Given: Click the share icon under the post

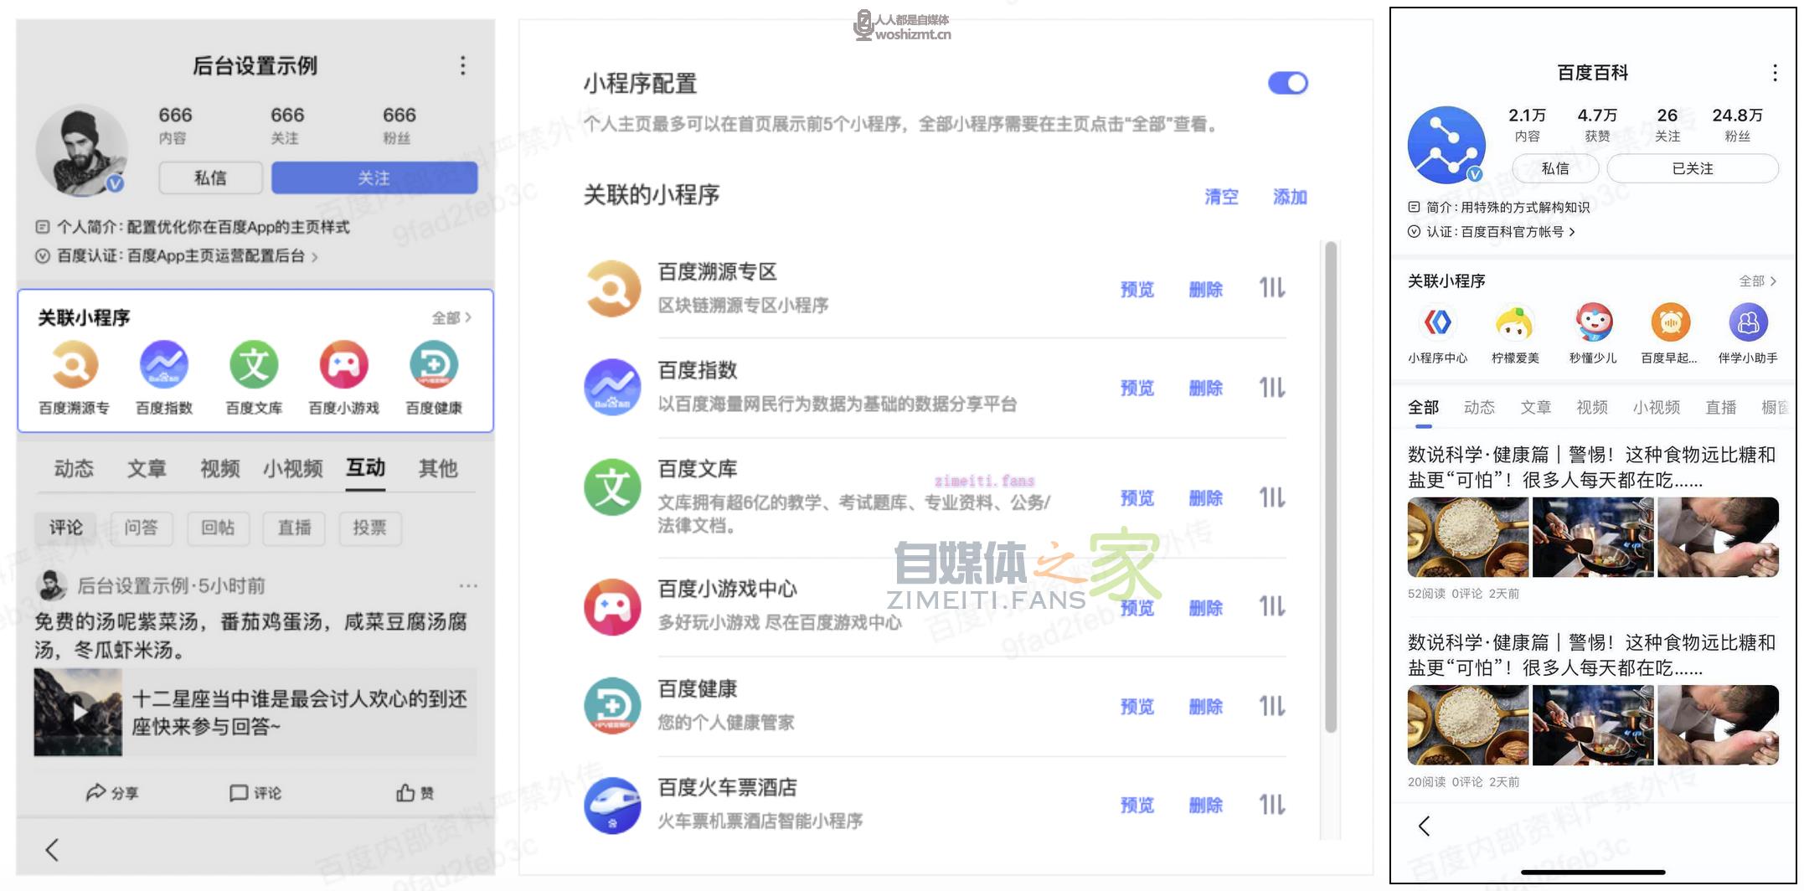Looking at the screenshot, I should tap(96, 792).
